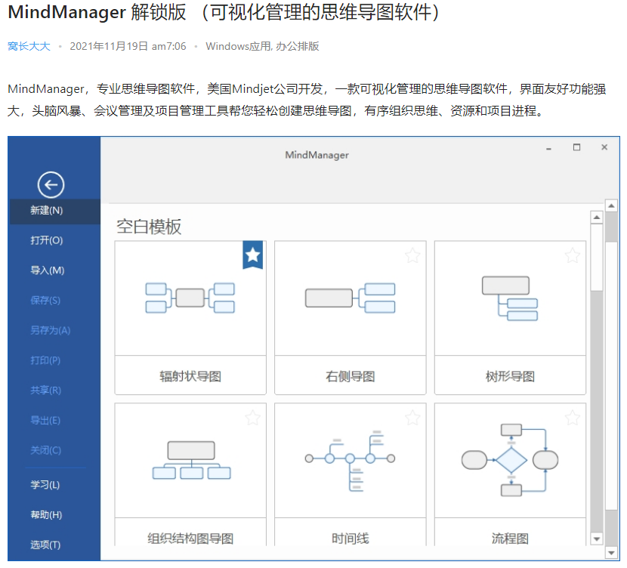Click the 时间线 label text
Viewport: 627px width, 568px height.
[351, 539]
